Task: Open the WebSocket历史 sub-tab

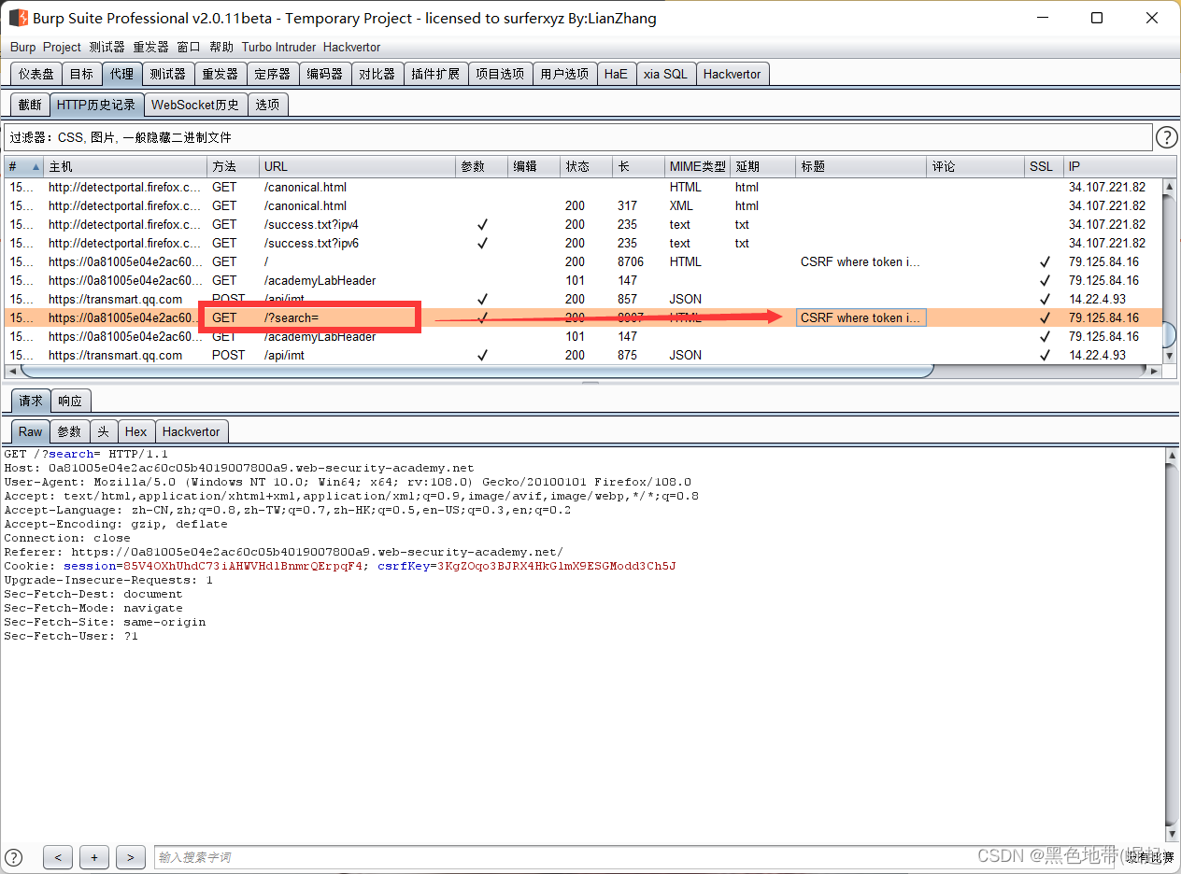Action: [195, 105]
